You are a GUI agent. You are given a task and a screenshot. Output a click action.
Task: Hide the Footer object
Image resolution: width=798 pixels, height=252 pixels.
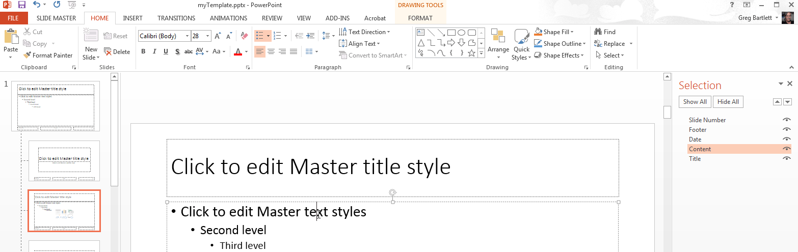[x=787, y=130]
